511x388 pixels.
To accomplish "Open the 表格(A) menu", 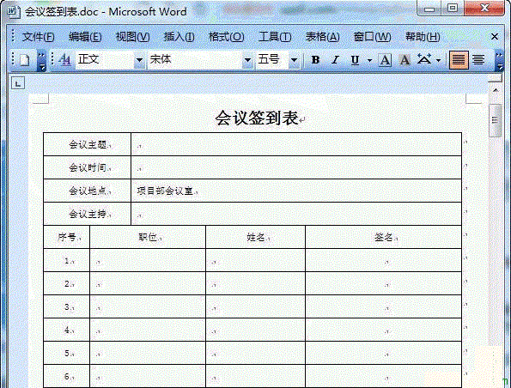I will (322, 37).
